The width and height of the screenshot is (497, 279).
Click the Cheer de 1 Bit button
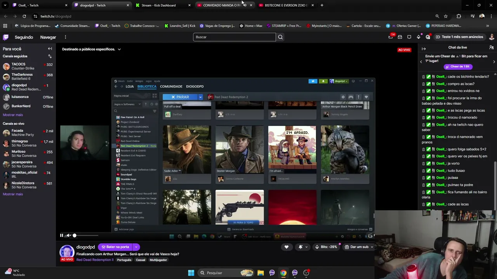click(x=458, y=67)
